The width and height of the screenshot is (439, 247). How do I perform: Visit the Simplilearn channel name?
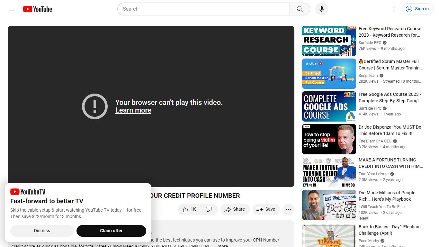(x=368, y=76)
